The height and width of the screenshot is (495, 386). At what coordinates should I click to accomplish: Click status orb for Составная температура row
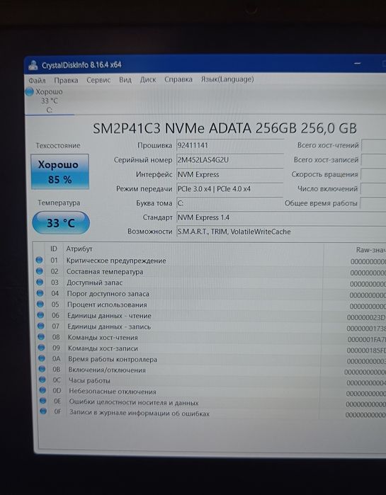(x=40, y=271)
